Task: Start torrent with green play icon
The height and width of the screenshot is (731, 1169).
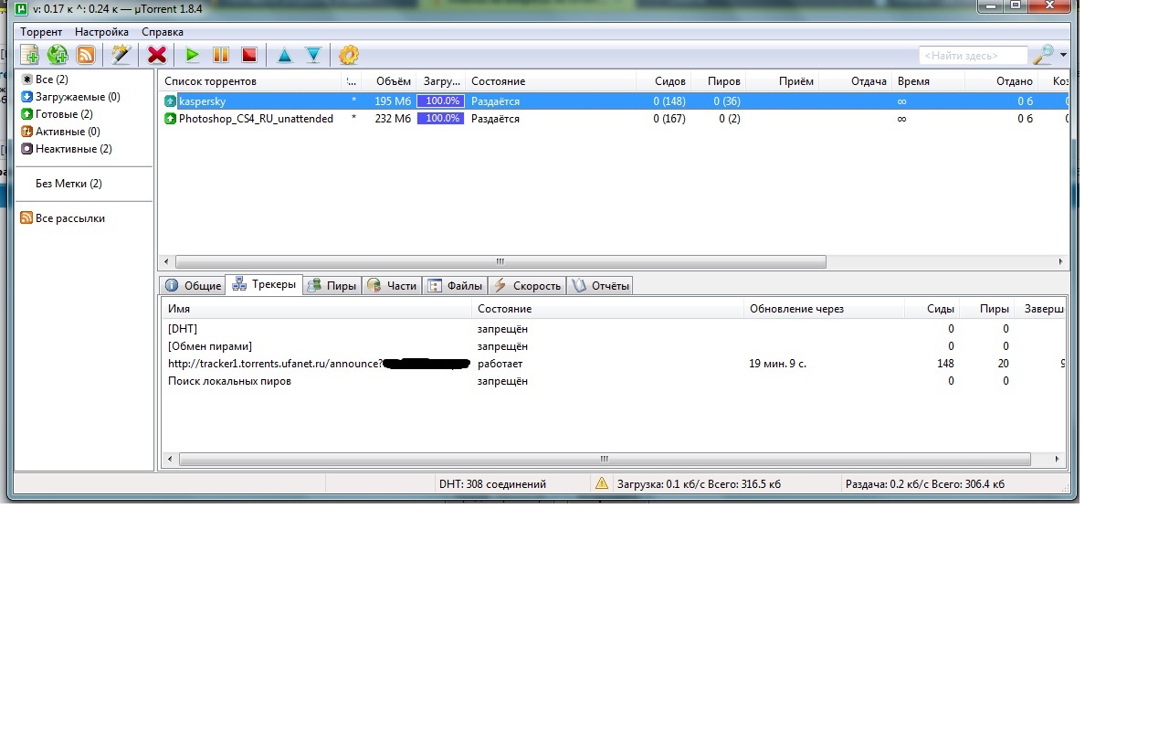Action: [x=192, y=55]
